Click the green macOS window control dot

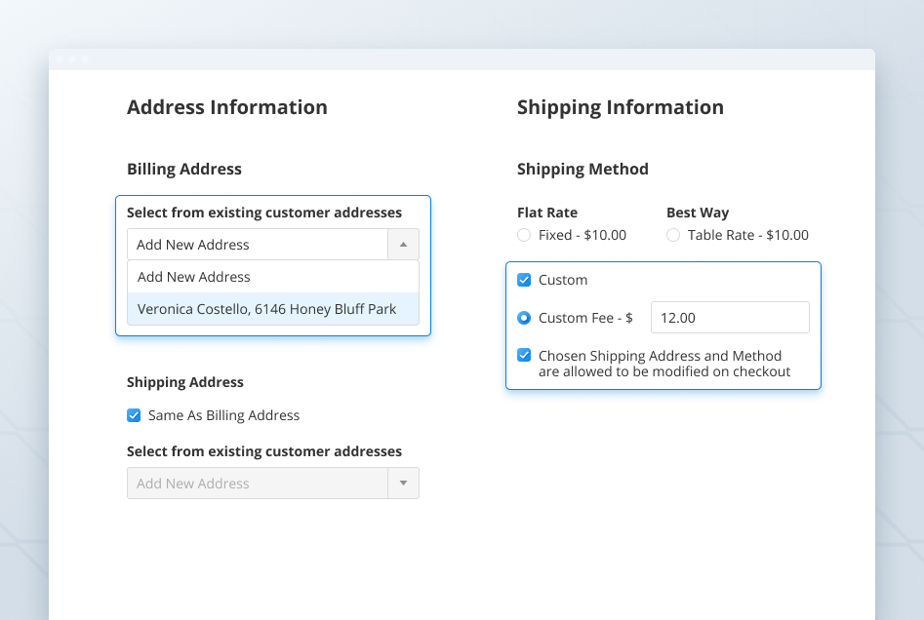84,58
